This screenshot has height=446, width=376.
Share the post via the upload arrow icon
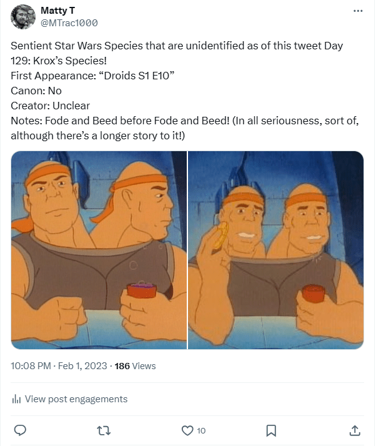(354, 430)
